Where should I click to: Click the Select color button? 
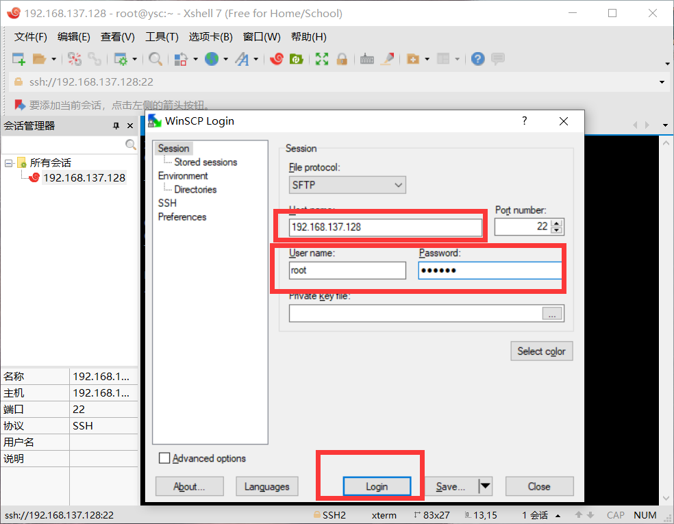[x=542, y=351]
